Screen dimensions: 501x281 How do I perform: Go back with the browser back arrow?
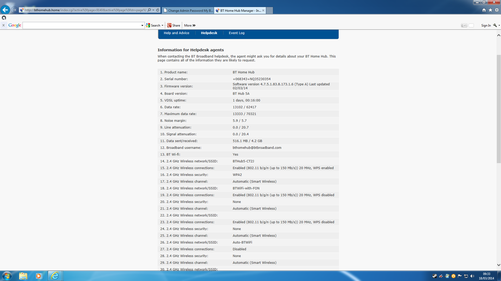pyautogui.click(x=5, y=9)
